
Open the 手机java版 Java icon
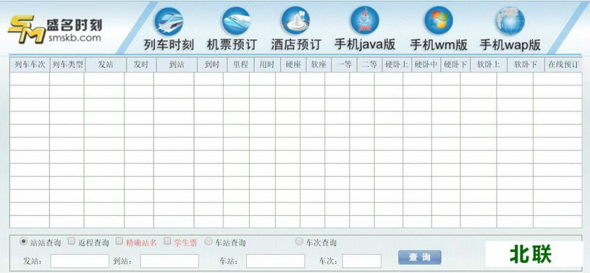click(365, 21)
